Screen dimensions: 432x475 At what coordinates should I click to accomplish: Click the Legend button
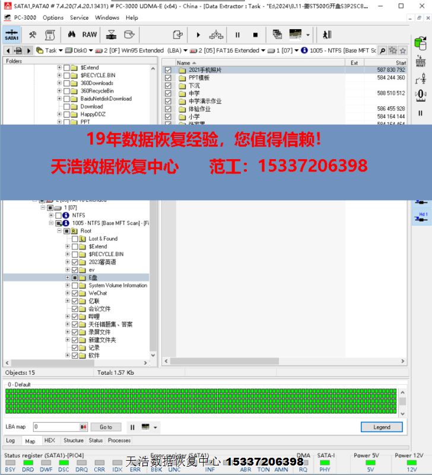tap(381, 427)
